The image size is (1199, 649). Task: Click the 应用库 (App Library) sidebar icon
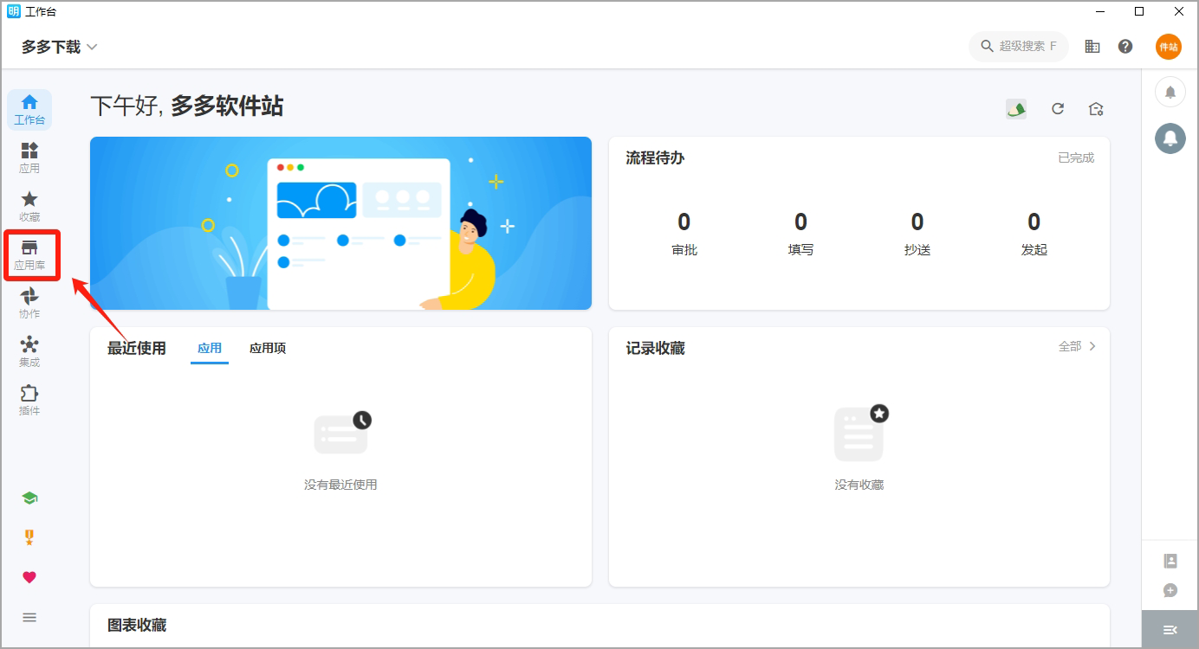pos(29,254)
